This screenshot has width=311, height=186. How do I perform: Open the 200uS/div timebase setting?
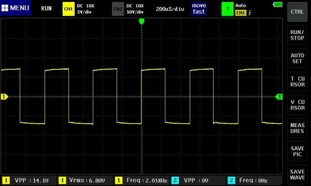170,9
